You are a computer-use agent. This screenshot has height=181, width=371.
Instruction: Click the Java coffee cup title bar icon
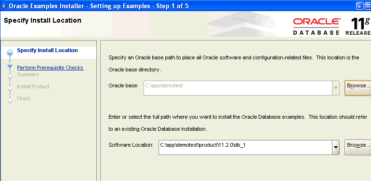(4, 6)
